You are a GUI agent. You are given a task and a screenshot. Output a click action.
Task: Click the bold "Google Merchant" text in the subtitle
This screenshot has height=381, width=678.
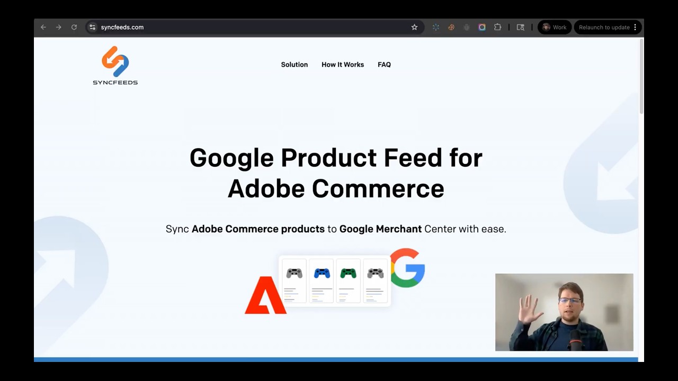pos(380,229)
